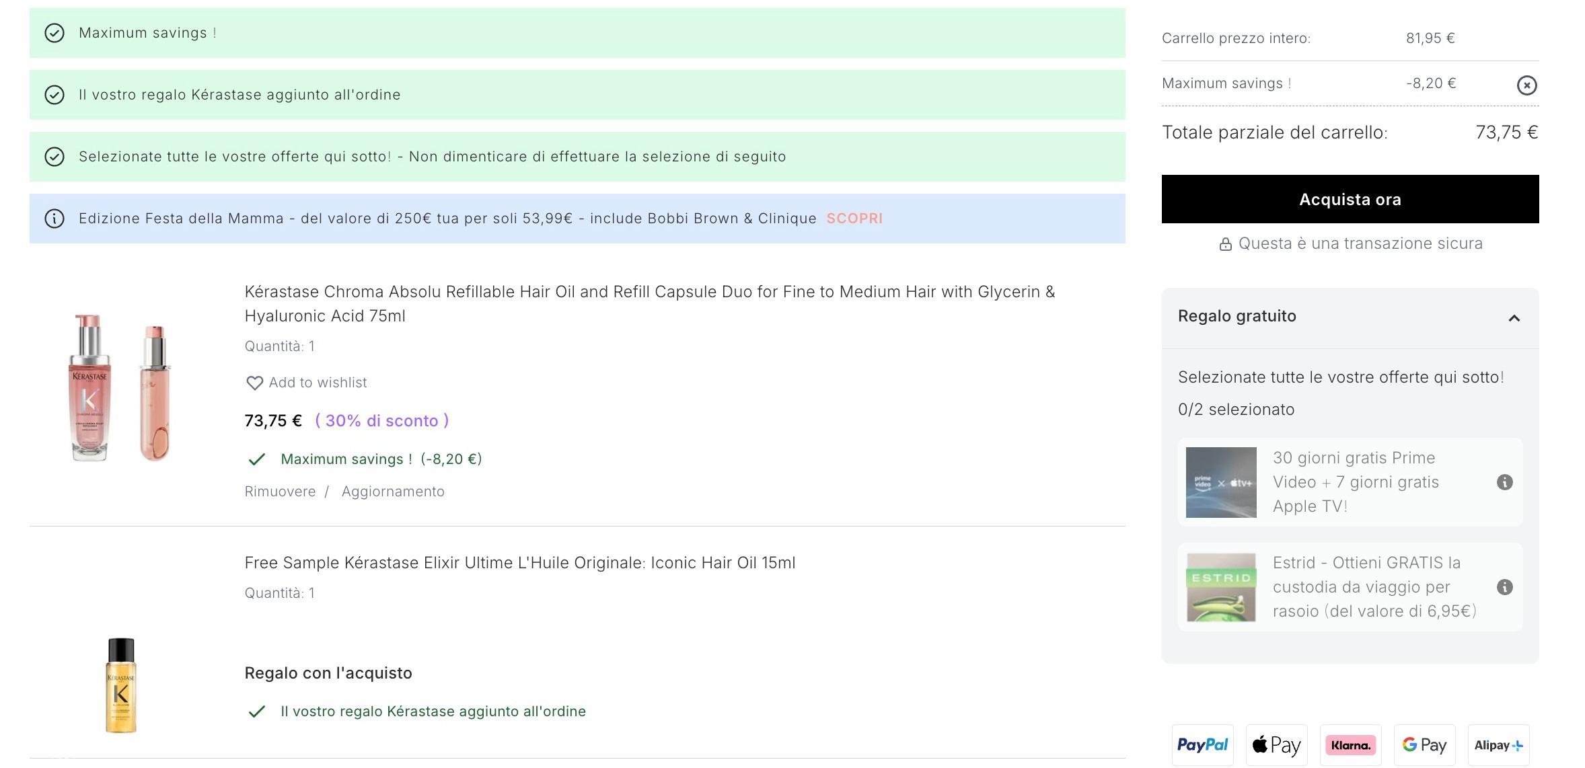Click checkmark in Selezionate offerte banner
The width and height of the screenshot is (1585, 768).
click(54, 157)
